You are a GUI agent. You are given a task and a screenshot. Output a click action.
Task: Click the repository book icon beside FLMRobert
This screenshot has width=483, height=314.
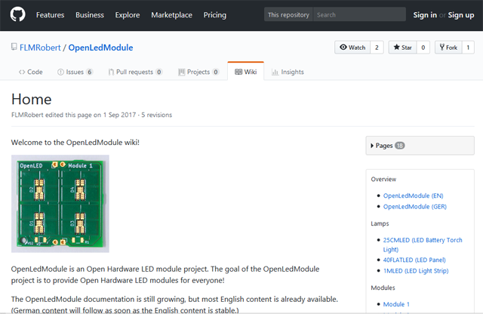[x=14, y=48]
